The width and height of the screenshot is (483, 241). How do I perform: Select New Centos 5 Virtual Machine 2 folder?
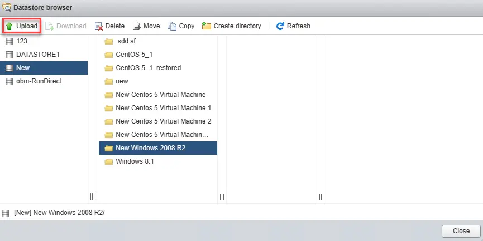coord(163,121)
